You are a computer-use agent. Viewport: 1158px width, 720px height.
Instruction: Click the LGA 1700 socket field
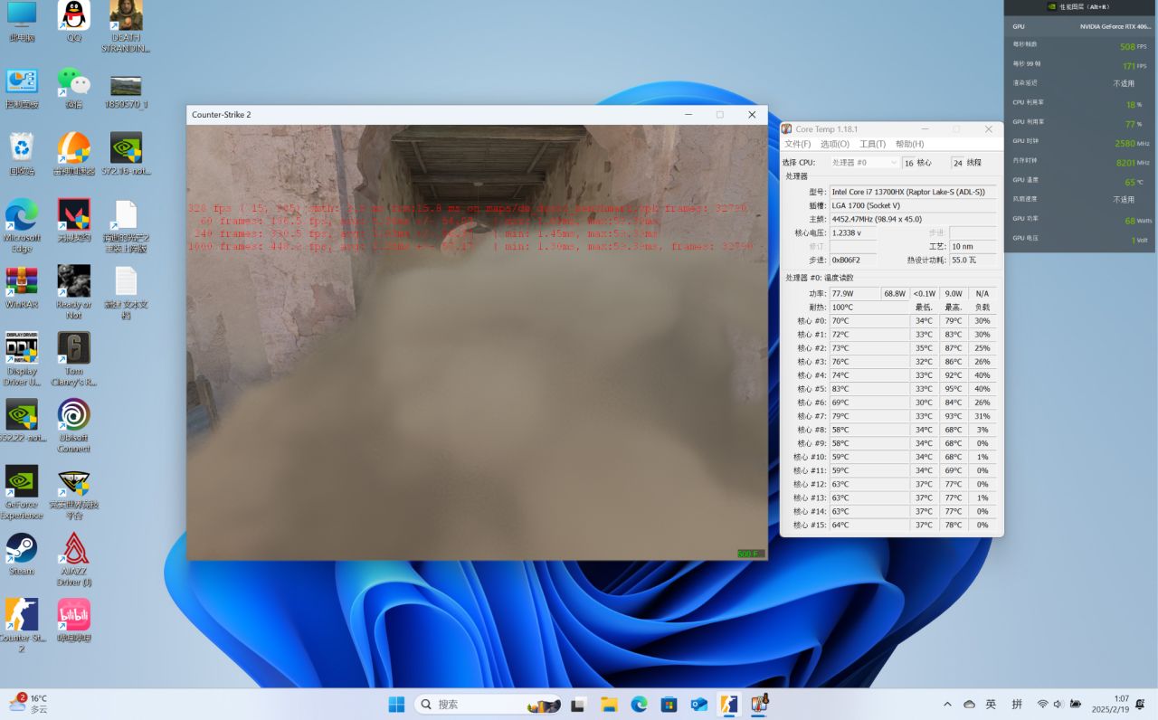(913, 205)
